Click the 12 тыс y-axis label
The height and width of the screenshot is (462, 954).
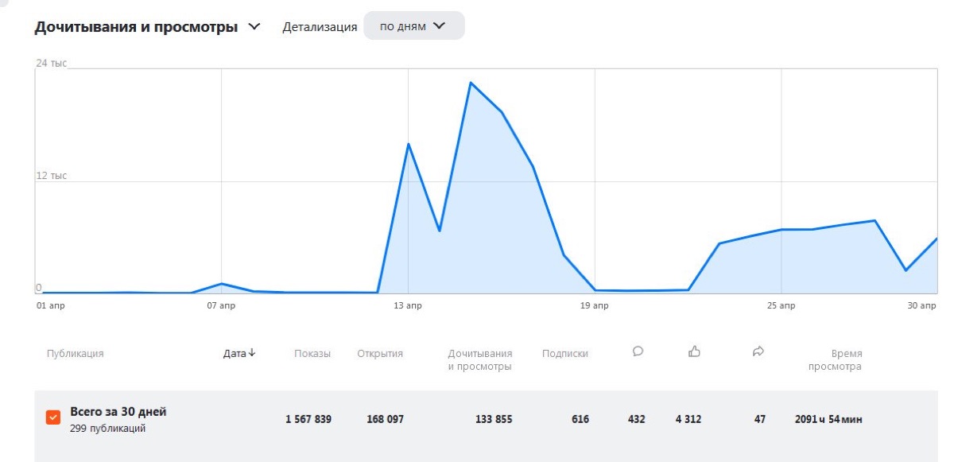click(x=52, y=175)
